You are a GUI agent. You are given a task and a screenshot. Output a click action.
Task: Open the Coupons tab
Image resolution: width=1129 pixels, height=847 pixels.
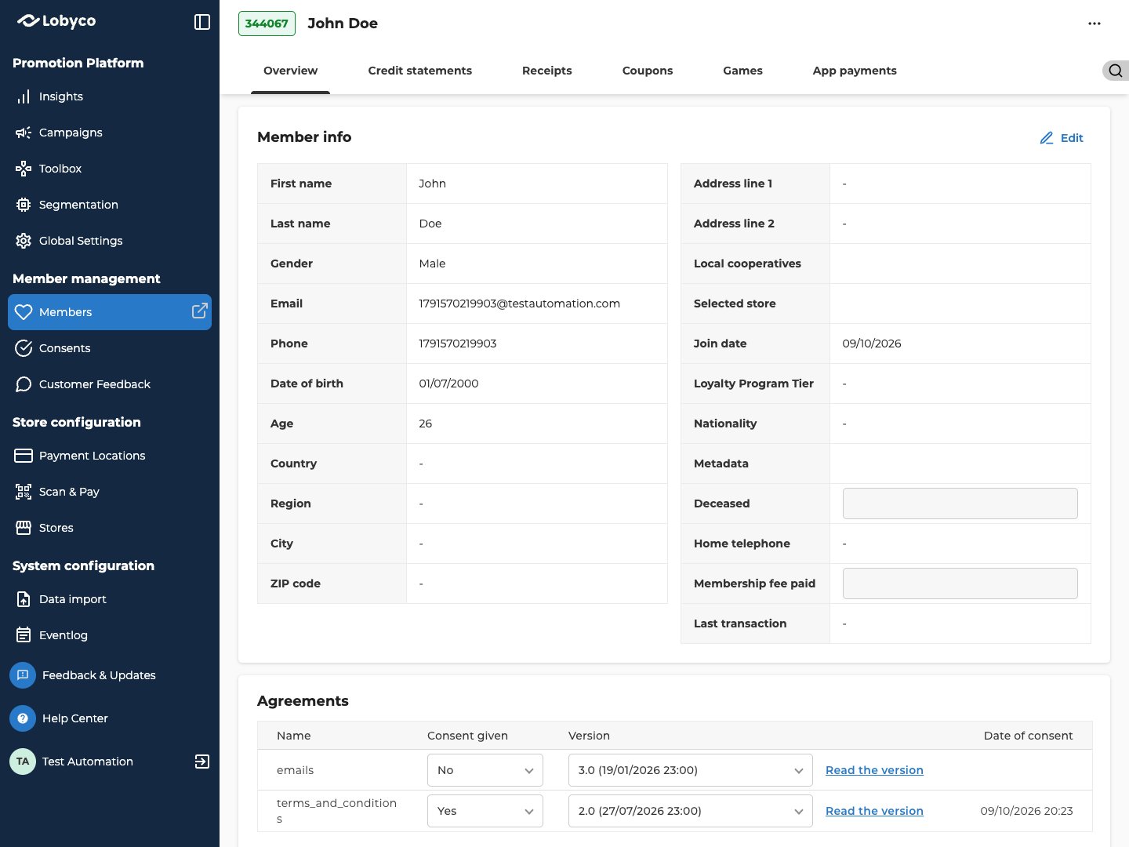[648, 71]
